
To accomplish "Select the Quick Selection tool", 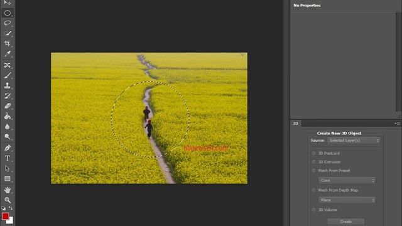I will tap(8, 33).
